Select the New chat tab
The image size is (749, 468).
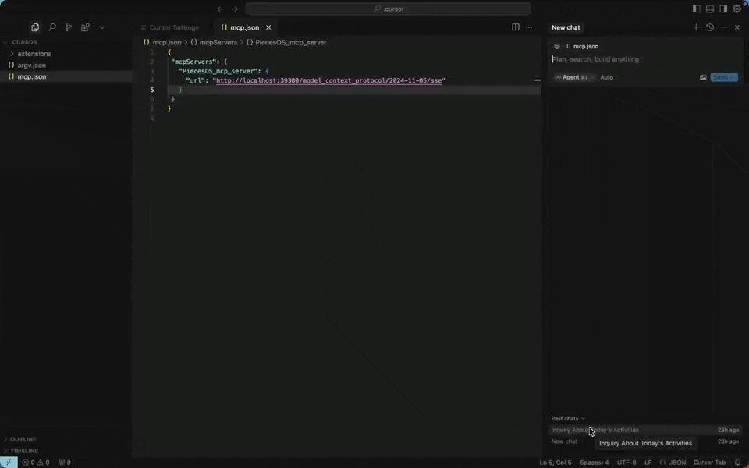click(x=566, y=28)
